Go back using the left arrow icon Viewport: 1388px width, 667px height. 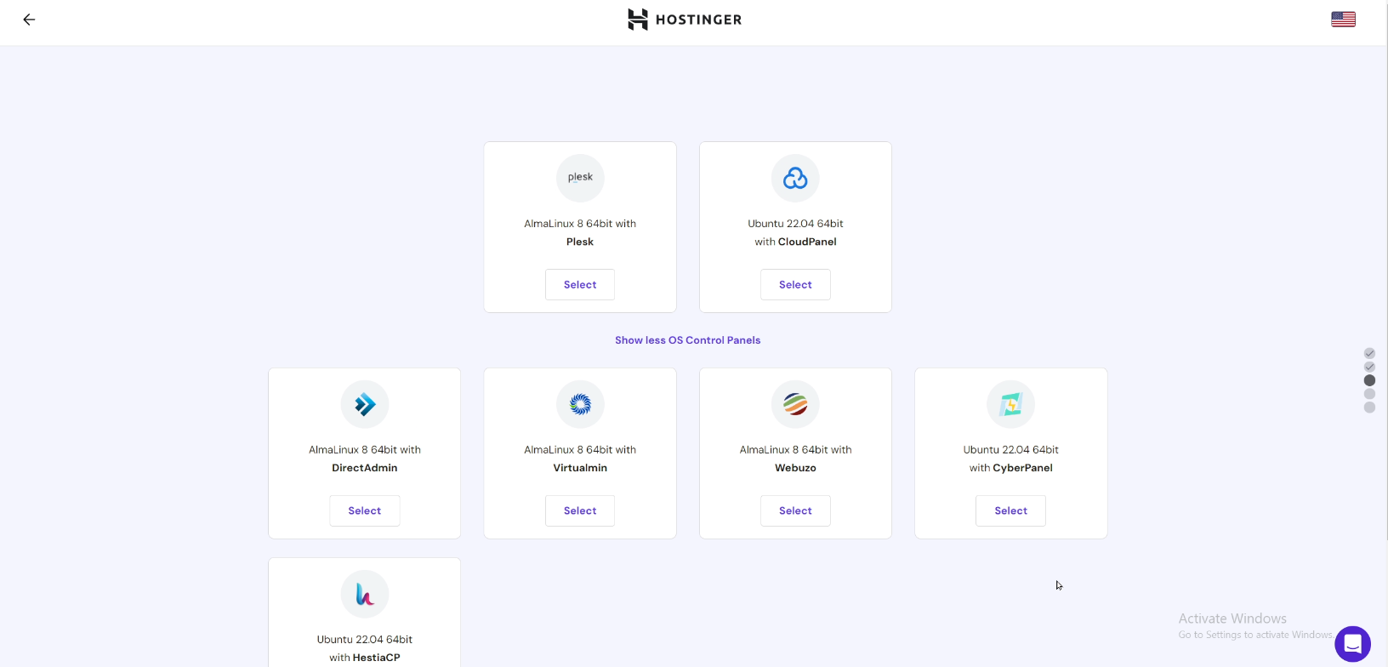(29, 20)
